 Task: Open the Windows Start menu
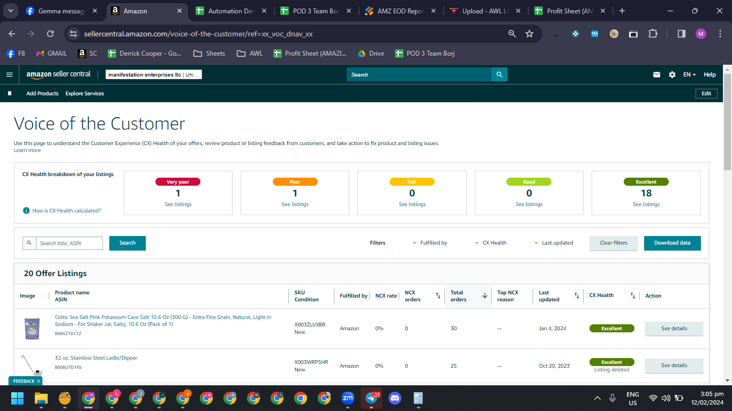point(18,398)
